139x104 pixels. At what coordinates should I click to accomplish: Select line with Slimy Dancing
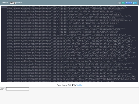click(x=61, y=81)
